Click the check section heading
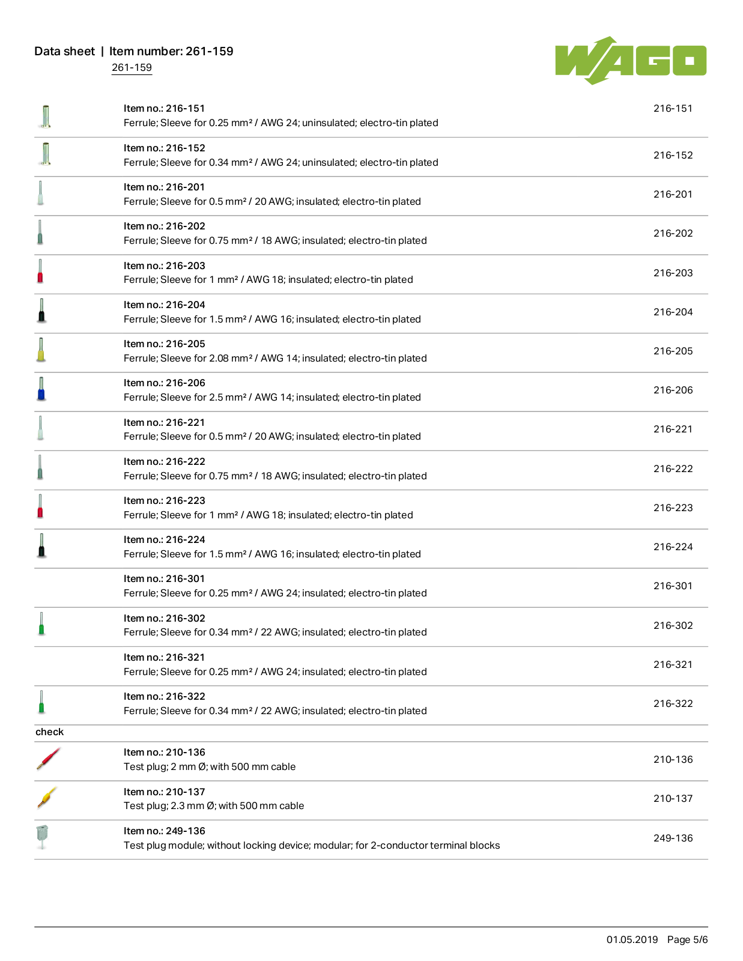743x961 pixels. point(49,732)
